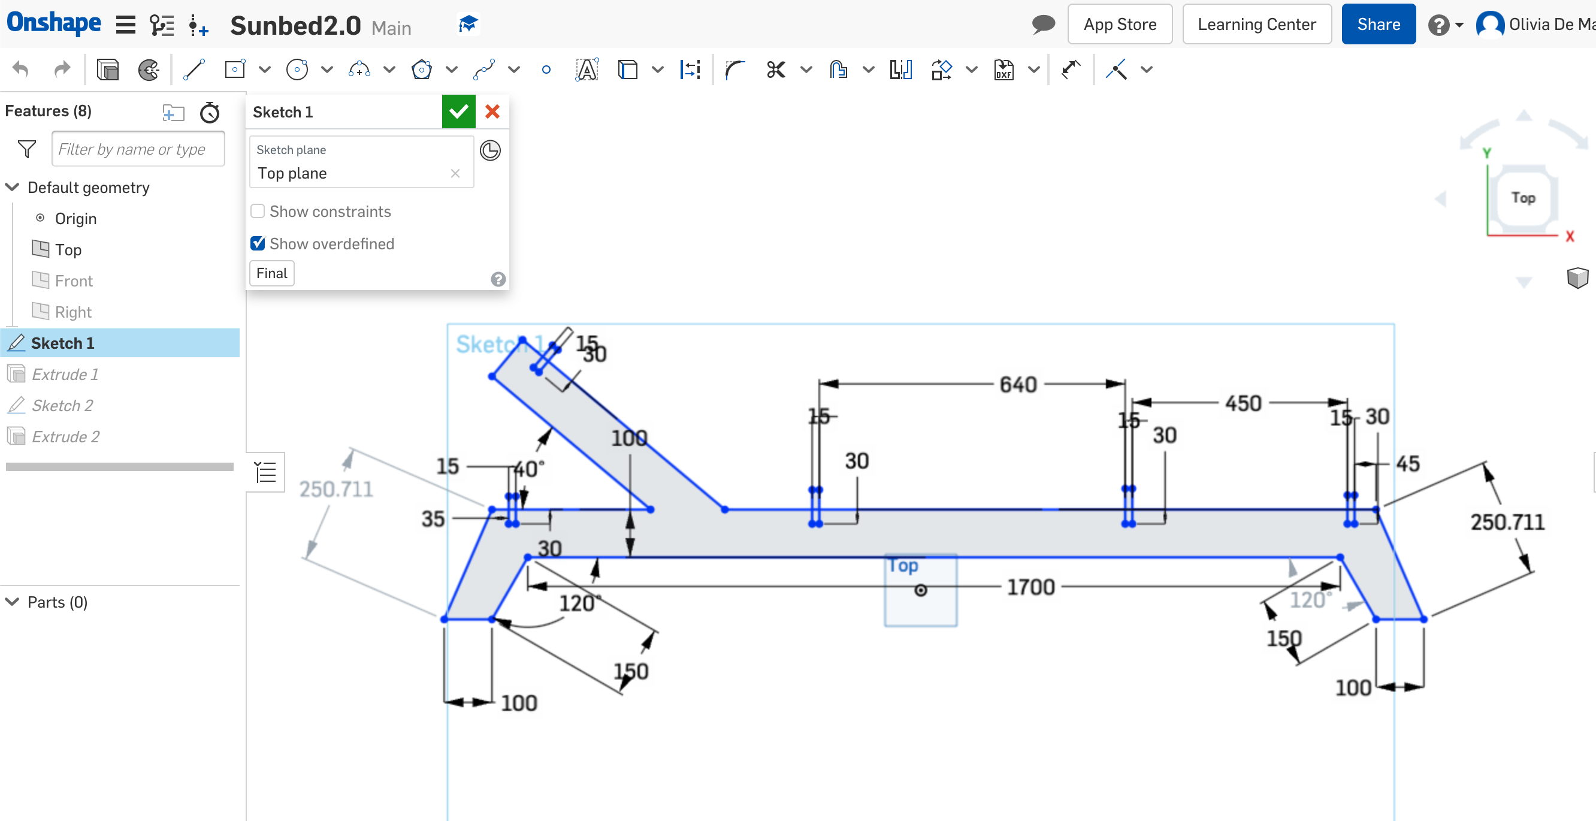Screen dimensions: 1596x821
Task: Select the Point tool
Action: point(546,70)
